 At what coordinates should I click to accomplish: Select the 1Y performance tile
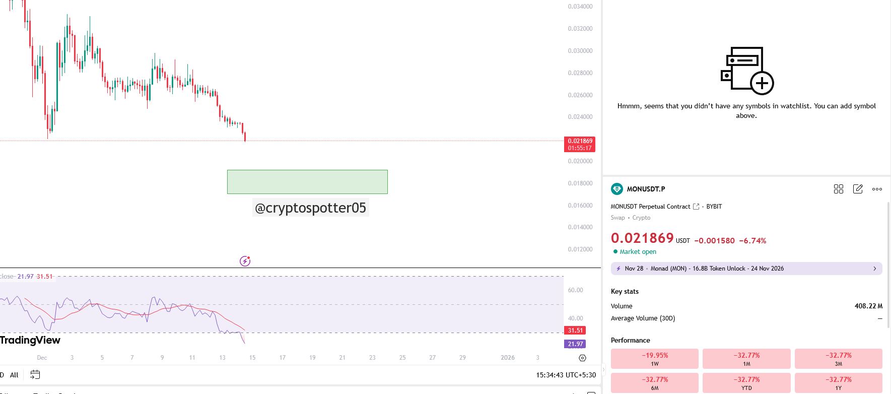point(839,383)
